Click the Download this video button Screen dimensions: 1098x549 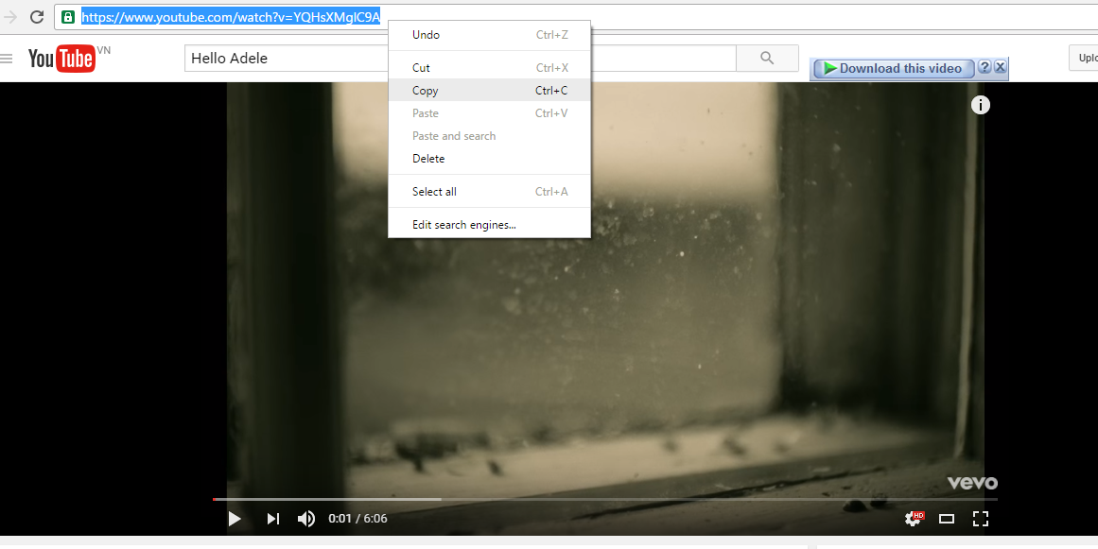click(893, 69)
